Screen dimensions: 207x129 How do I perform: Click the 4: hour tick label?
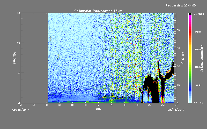click(47, 105)
